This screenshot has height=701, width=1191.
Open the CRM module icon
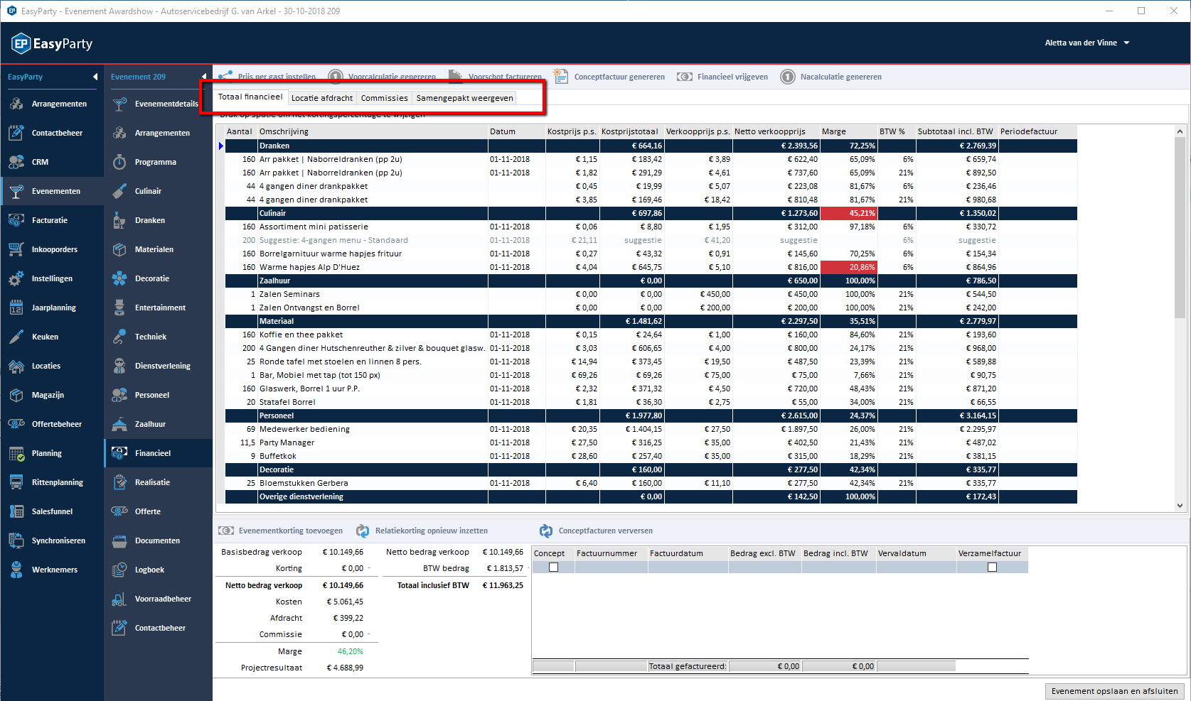[16, 162]
